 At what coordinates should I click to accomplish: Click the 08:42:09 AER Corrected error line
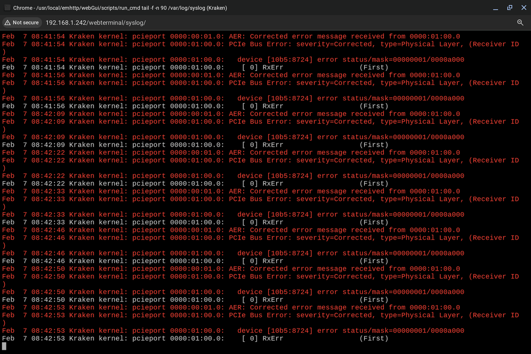[231, 114]
